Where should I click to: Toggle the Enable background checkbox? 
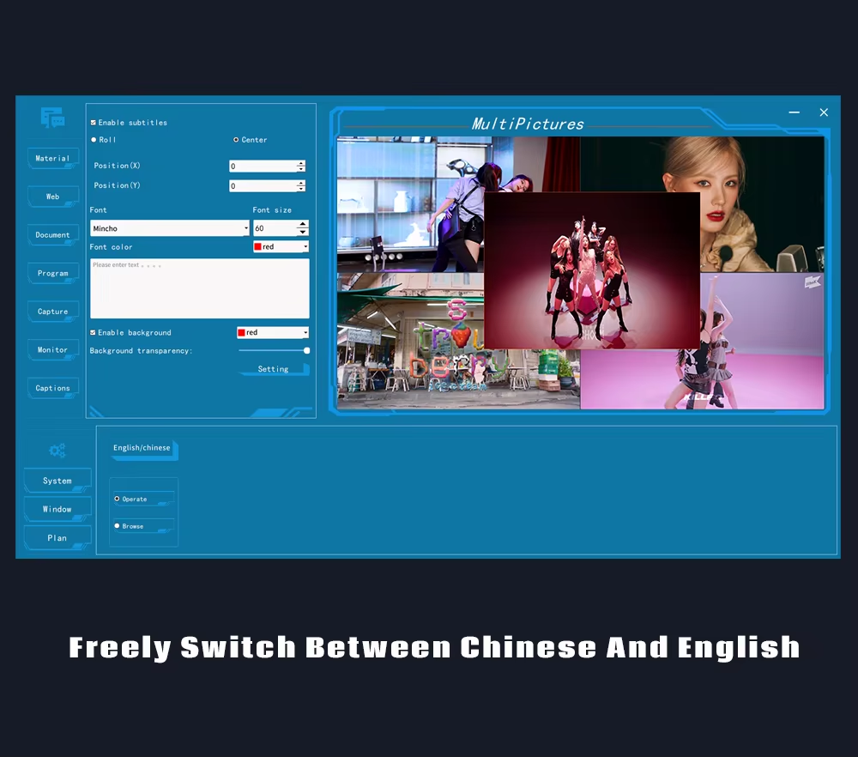94,333
